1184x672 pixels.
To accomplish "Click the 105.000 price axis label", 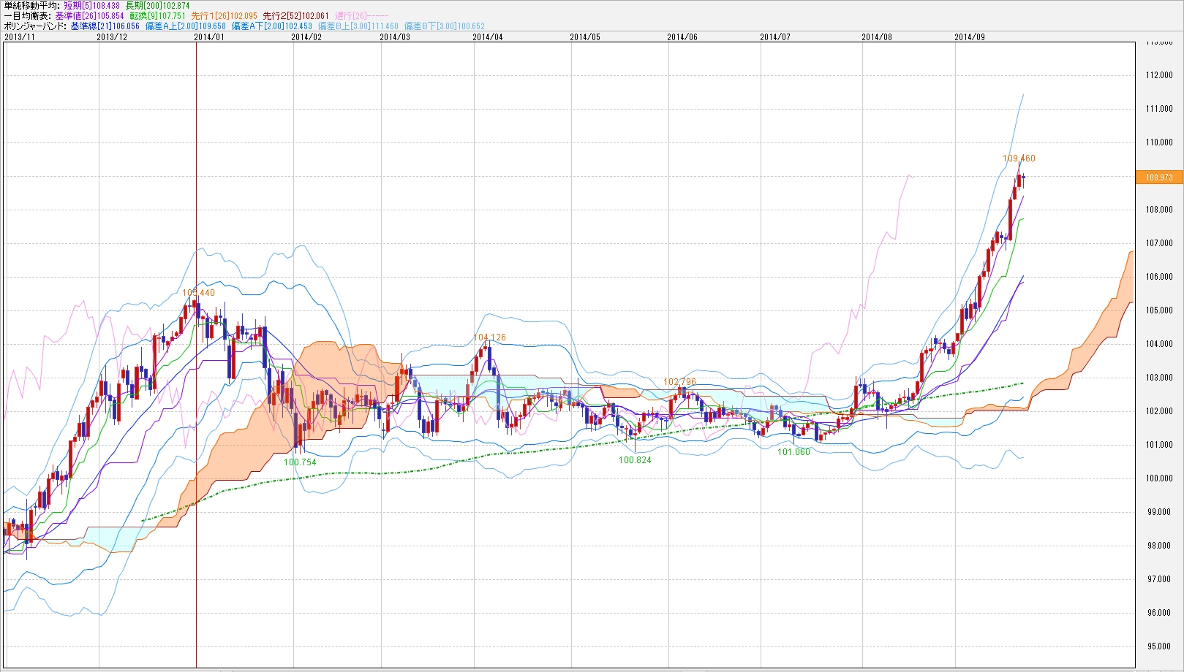I will point(1159,310).
